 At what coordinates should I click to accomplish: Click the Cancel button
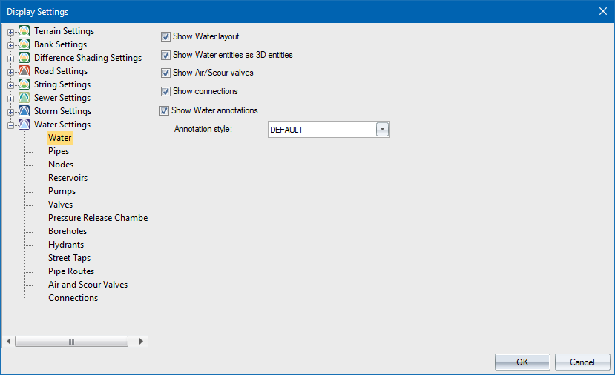point(582,362)
